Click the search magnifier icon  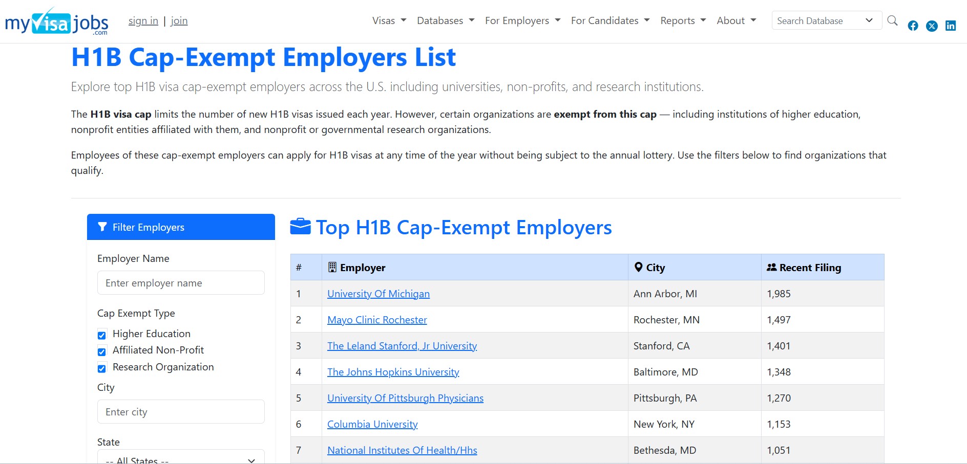[x=892, y=20]
